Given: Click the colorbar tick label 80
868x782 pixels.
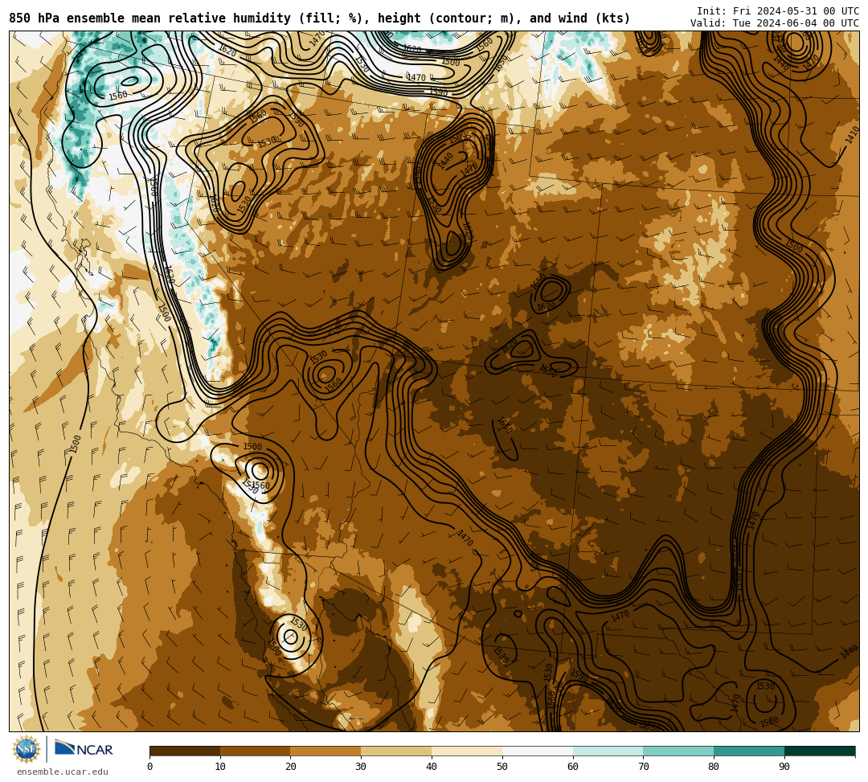Looking at the screenshot, I should pyautogui.click(x=714, y=767).
